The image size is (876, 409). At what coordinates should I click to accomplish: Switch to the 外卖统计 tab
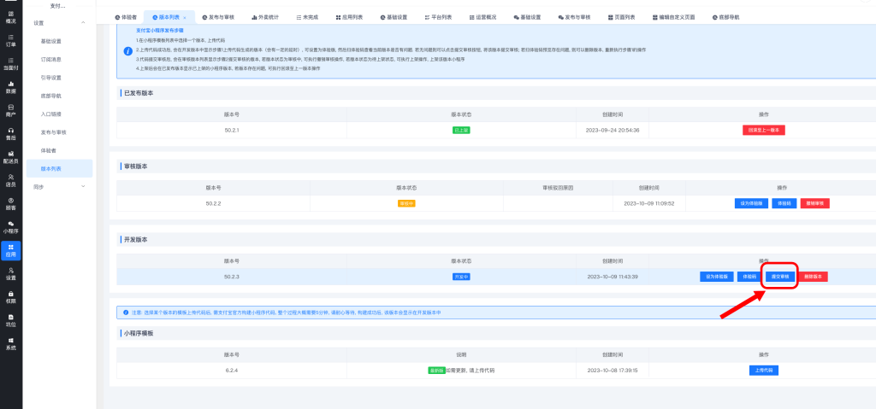(x=262, y=17)
